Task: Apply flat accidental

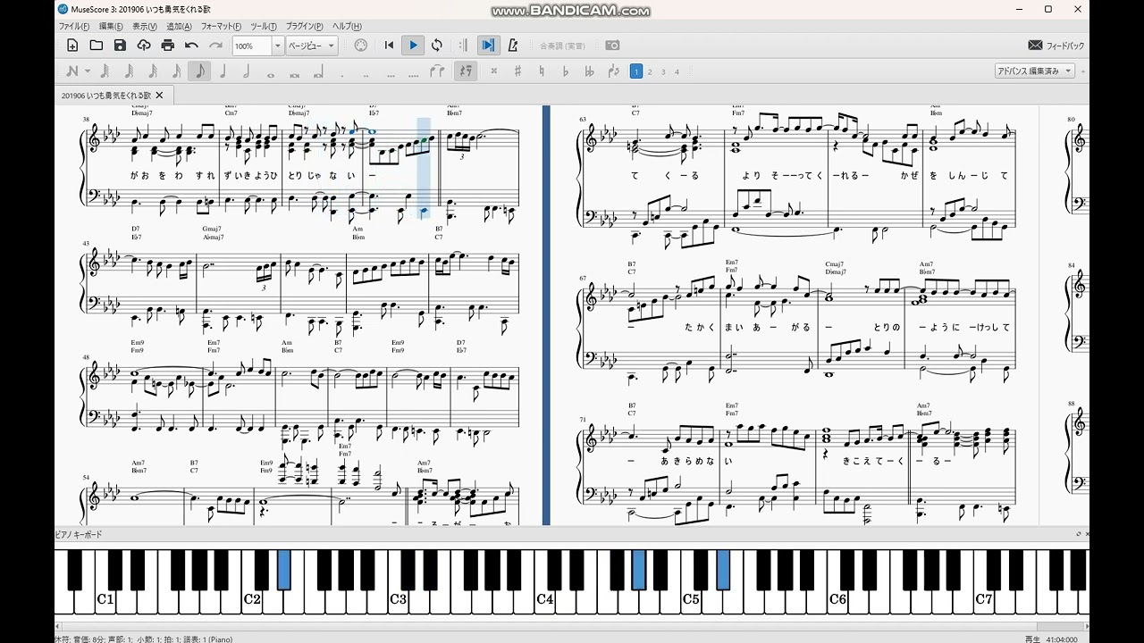Action: tap(565, 71)
